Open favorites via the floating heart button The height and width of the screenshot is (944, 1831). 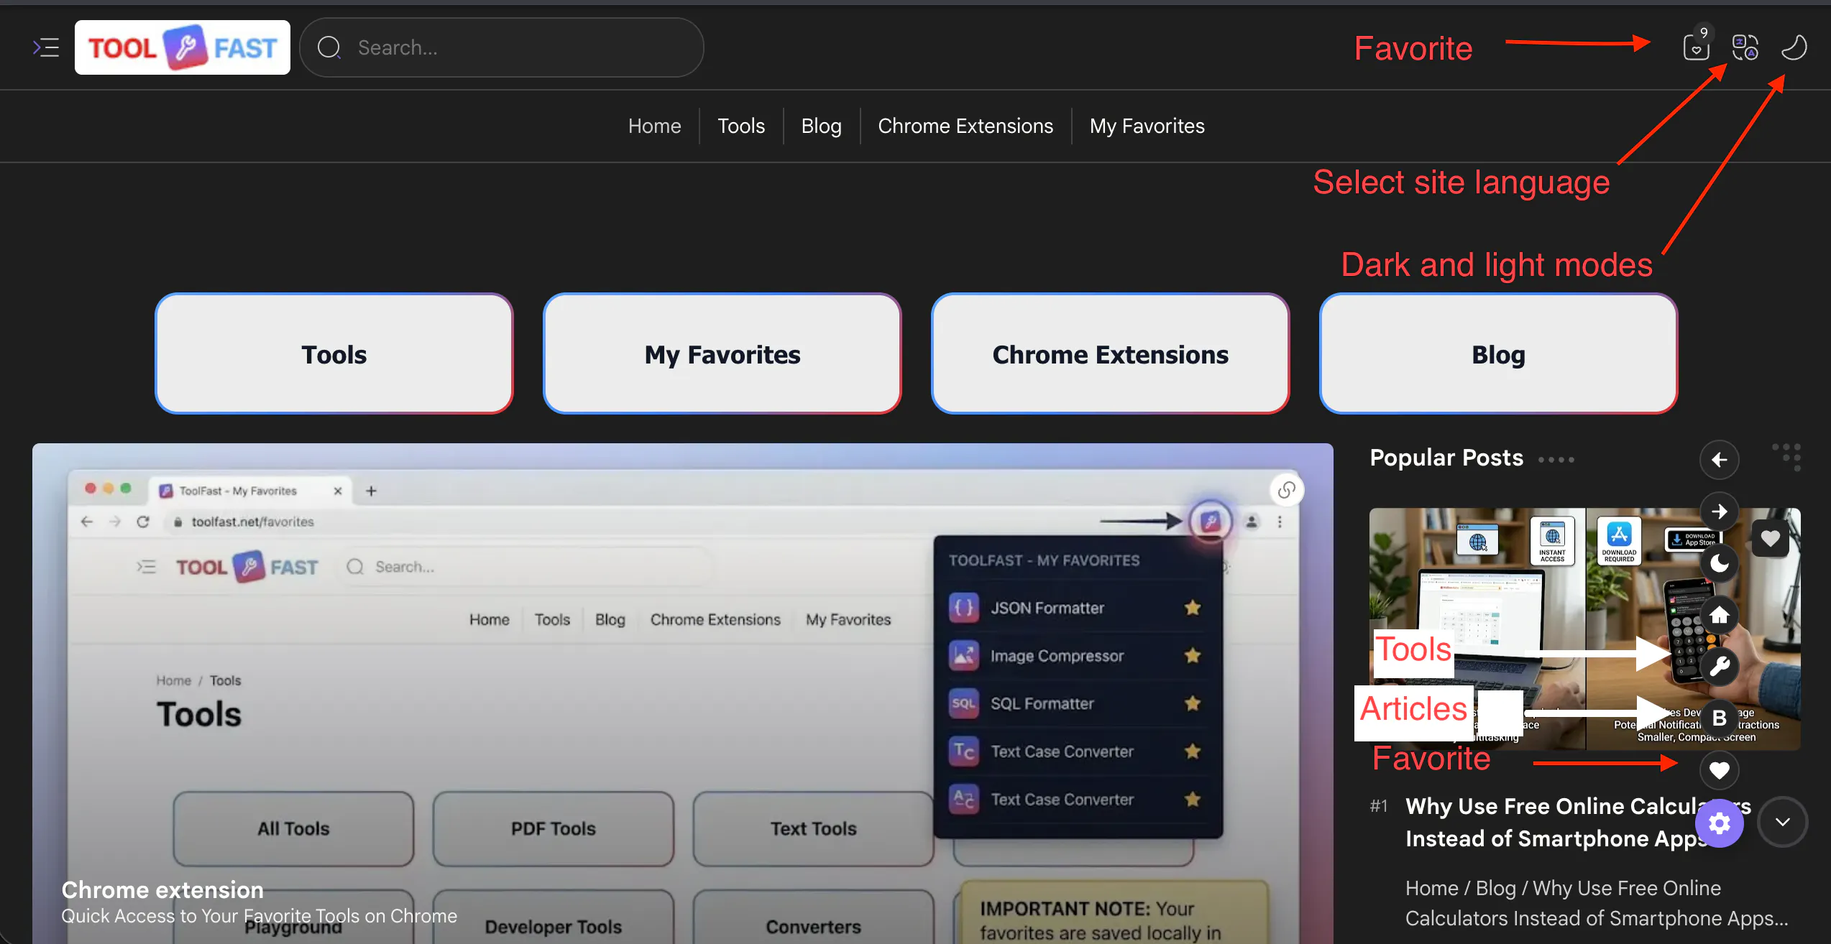[1720, 770]
